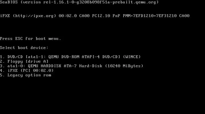Viewport: 205px width, 114px height.
Task: Pick the iPXE PCI 00:02.0 boot entry
Action: (27, 71)
